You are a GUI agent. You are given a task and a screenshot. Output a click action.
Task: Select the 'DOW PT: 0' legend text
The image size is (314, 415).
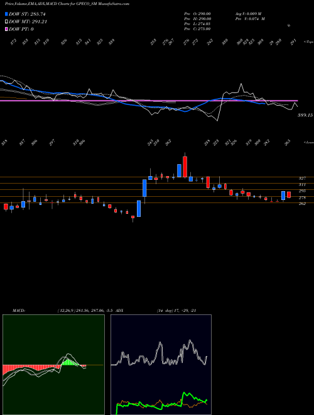[x=21, y=29]
